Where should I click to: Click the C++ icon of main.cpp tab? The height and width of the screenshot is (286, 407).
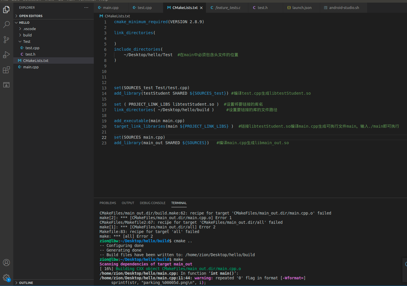[x=100, y=8]
